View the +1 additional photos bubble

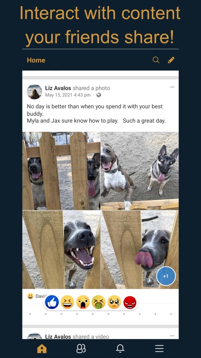point(166,276)
